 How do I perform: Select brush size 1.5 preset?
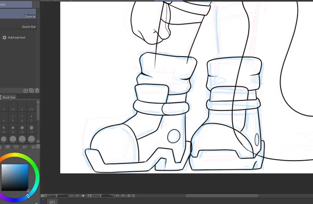coord(13,106)
